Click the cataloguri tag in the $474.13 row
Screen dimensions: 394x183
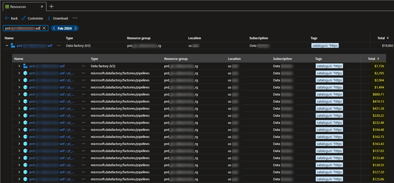click(x=329, y=101)
